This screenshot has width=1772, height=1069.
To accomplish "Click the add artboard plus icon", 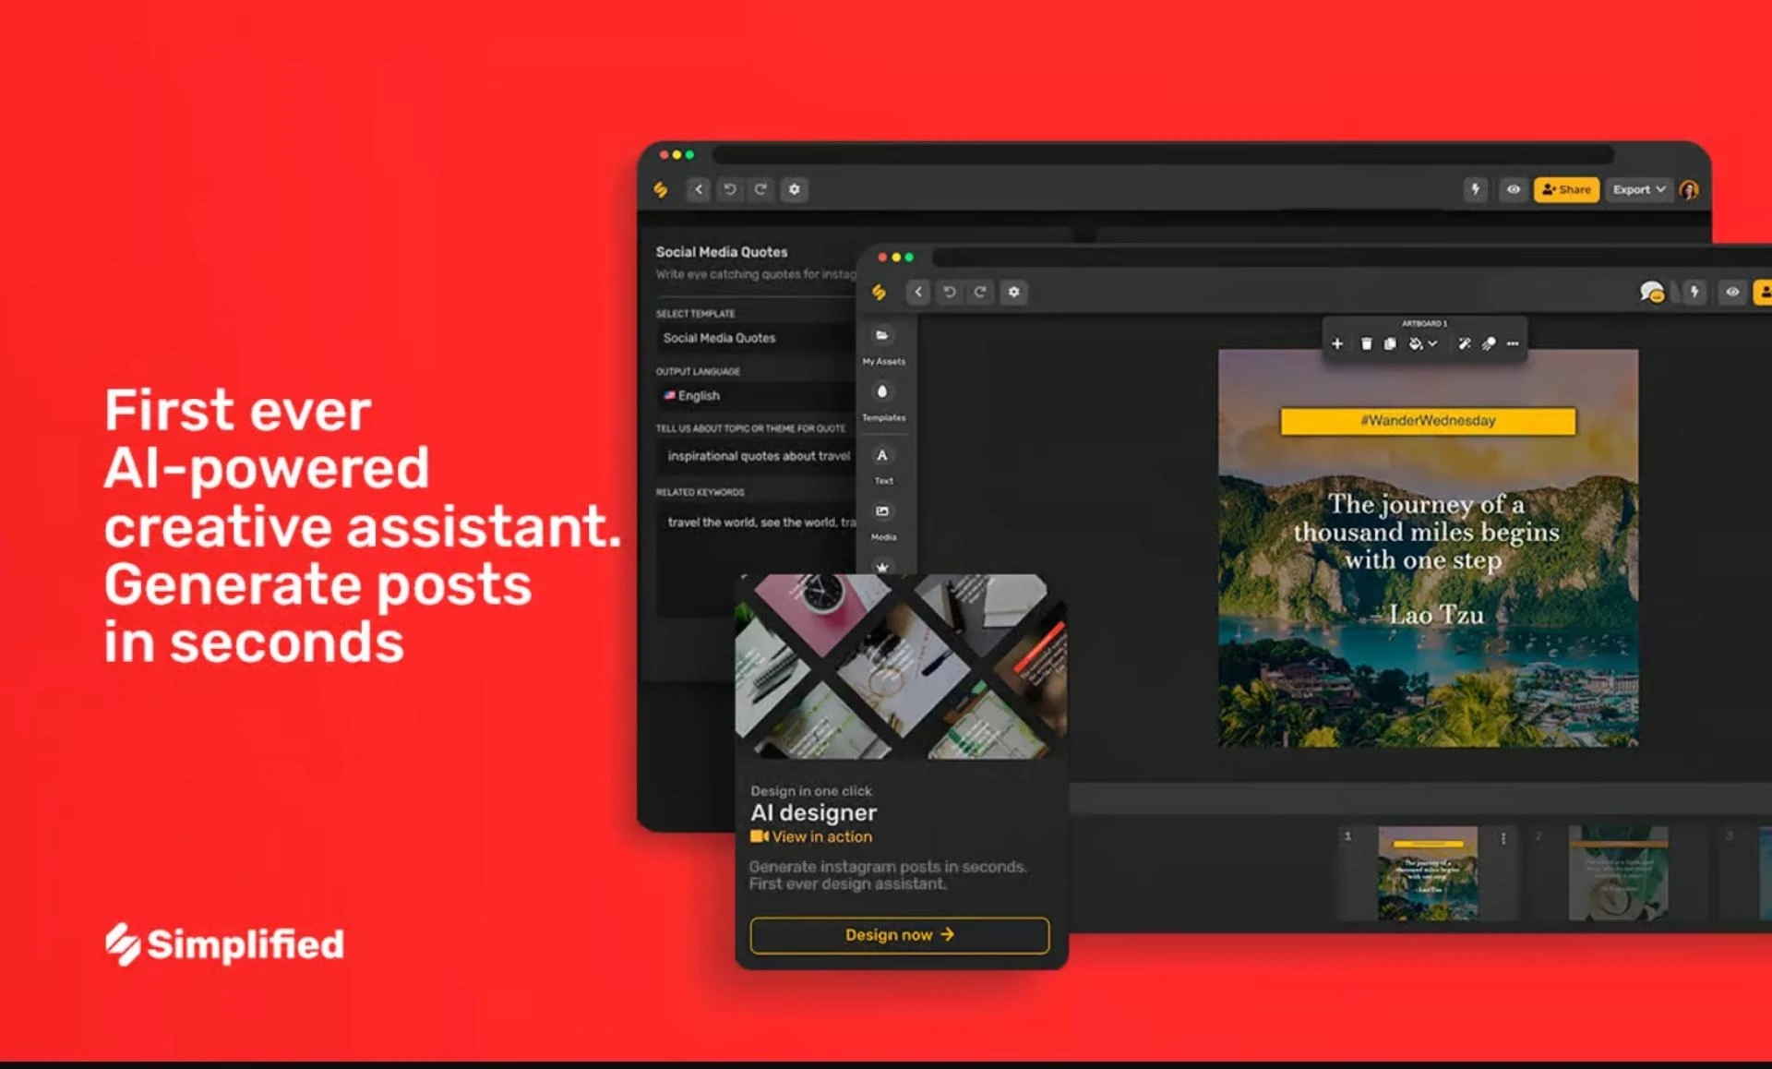I will (x=1337, y=343).
